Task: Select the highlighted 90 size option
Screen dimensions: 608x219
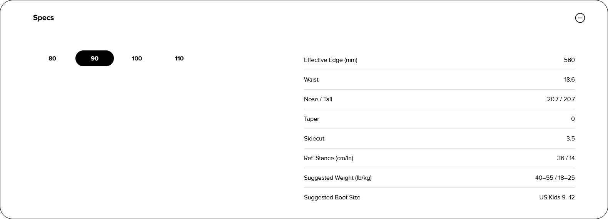Action: click(95, 59)
